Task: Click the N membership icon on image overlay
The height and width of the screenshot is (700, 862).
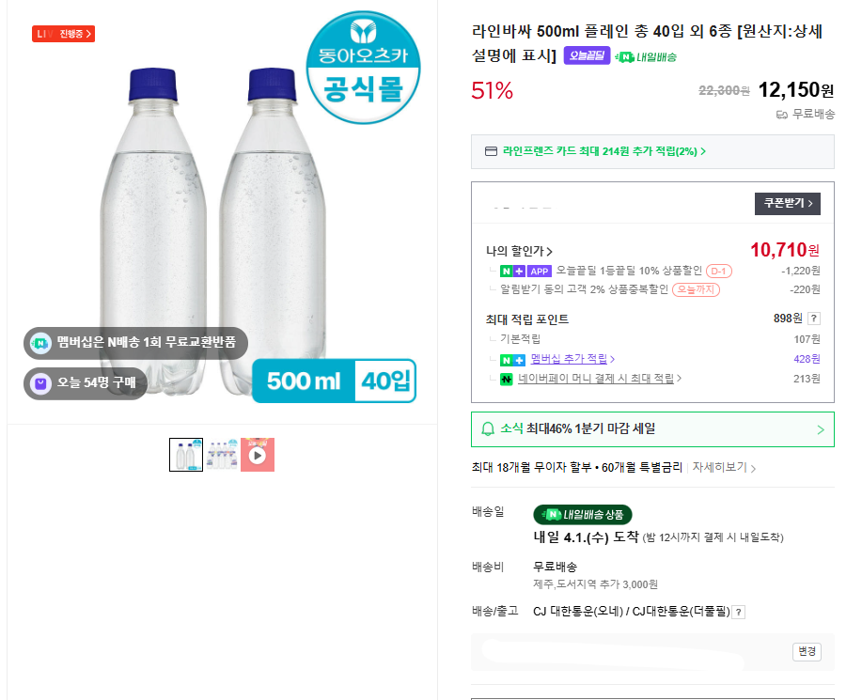Action: click(x=40, y=342)
